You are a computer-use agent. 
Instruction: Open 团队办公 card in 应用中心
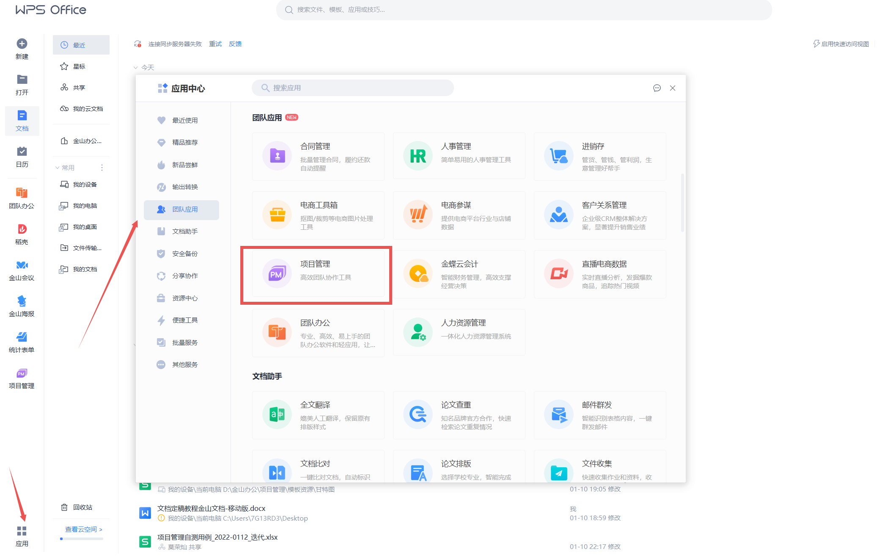pyautogui.click(x=318, y=333)
